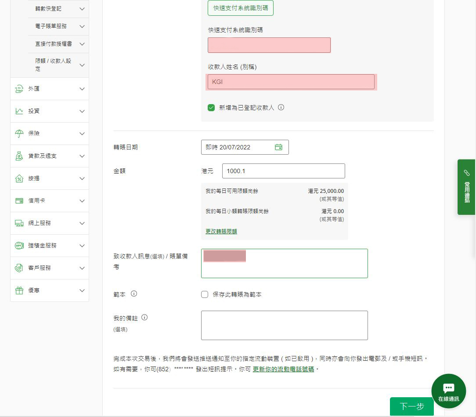Check 保存此轉賬為範本 checkbox
Viewport: 476px width, 417px height.
(x=205, y=294)
